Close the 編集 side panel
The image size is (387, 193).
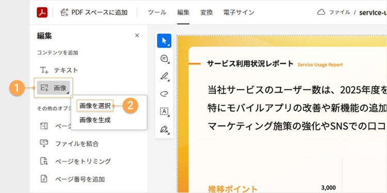(137, 36)
